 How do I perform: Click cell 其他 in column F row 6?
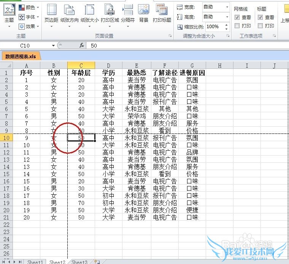(x=165, y=109)
